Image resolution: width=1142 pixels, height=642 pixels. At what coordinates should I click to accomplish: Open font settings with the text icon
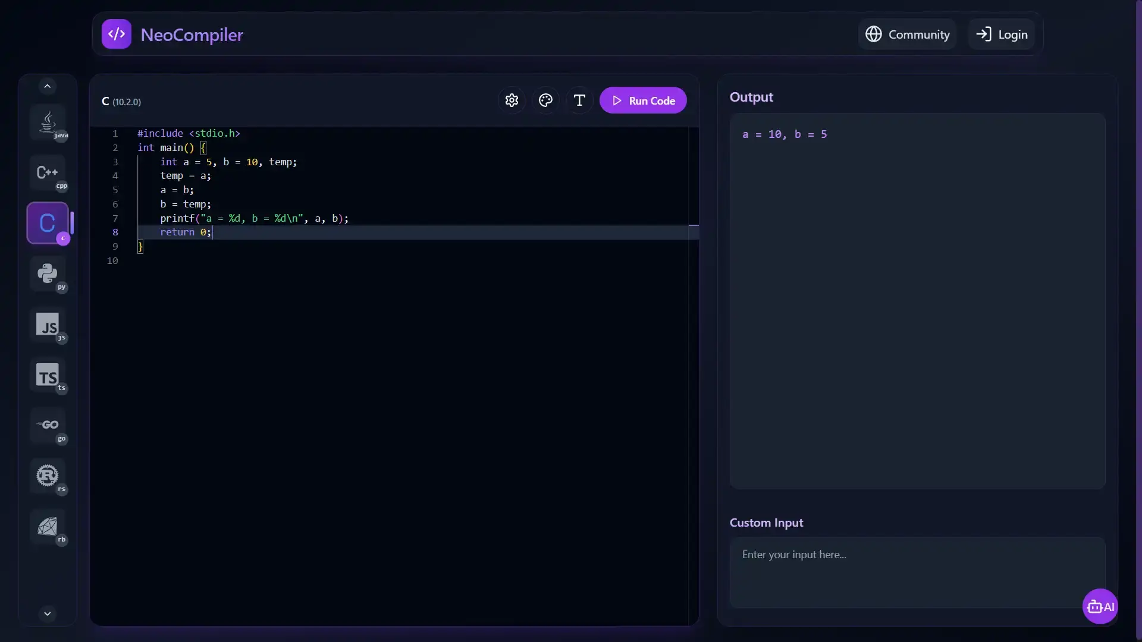pos(579,100)
